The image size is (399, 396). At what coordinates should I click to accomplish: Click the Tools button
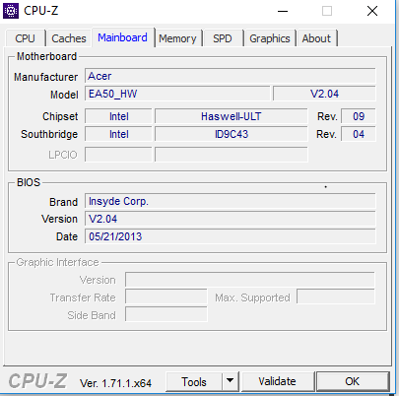[x=194, y=382]
